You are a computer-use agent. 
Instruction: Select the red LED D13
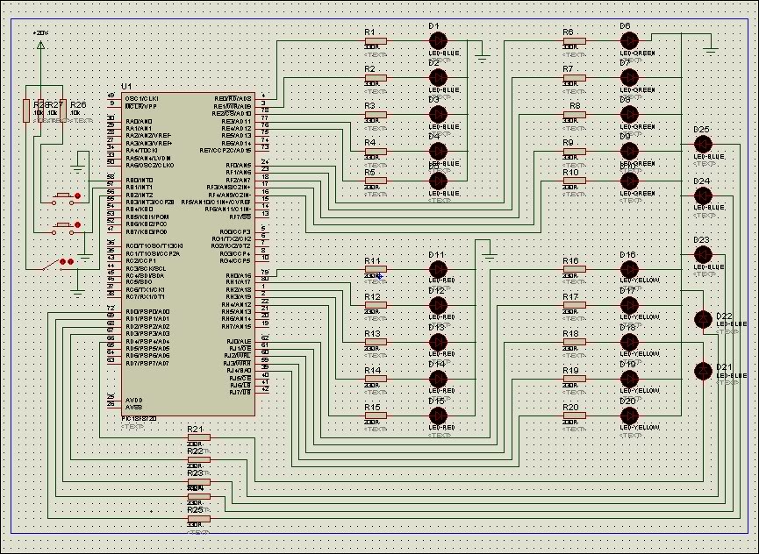click(x=438, y=342)
